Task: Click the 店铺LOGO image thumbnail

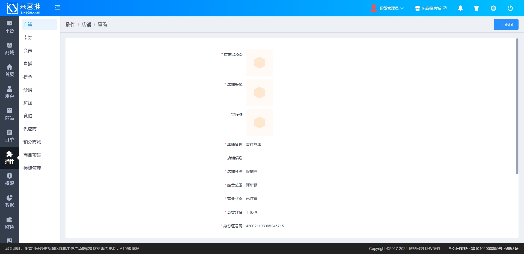Action: point(259,63)
